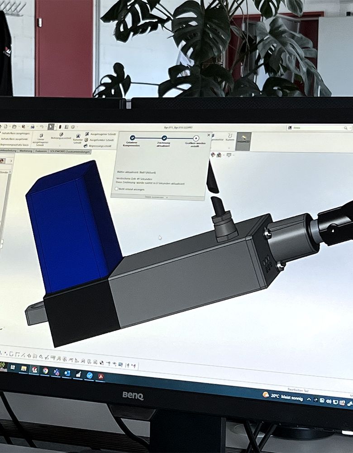Tick the Nicht erneut anzeigen checkbox
The height and width of the screenshot is (453, 353).
coord(116,189)
